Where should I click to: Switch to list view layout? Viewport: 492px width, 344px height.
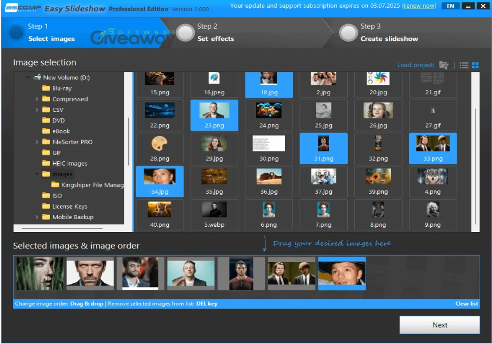tap(464, 65)
